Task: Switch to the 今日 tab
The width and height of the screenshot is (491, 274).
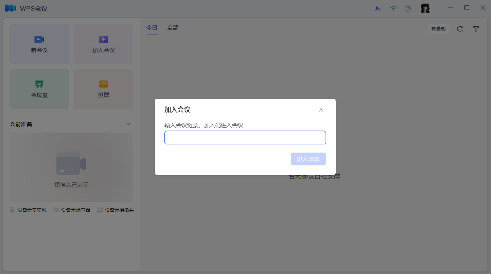Action: click(x=152, y=28)
